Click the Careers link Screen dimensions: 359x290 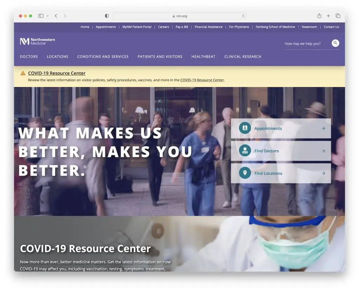[163, 27]
